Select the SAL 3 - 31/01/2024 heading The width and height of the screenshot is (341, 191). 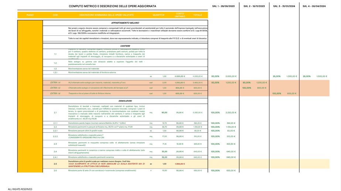284,6
